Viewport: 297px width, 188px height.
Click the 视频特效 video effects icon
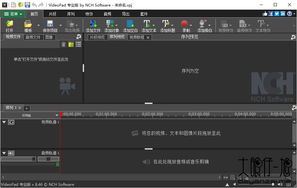(224, 24)
